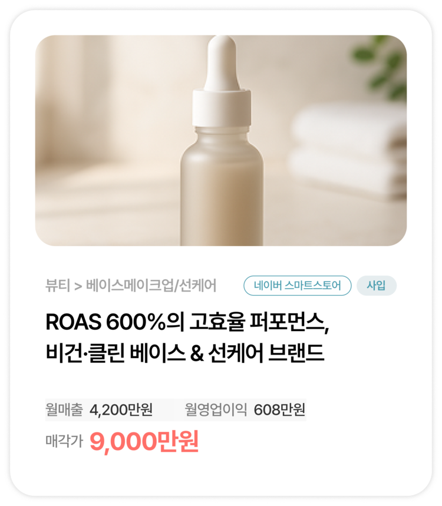Click the 월영업이익 label
Screen dimensions: 442x506
[x=216, y=409]
